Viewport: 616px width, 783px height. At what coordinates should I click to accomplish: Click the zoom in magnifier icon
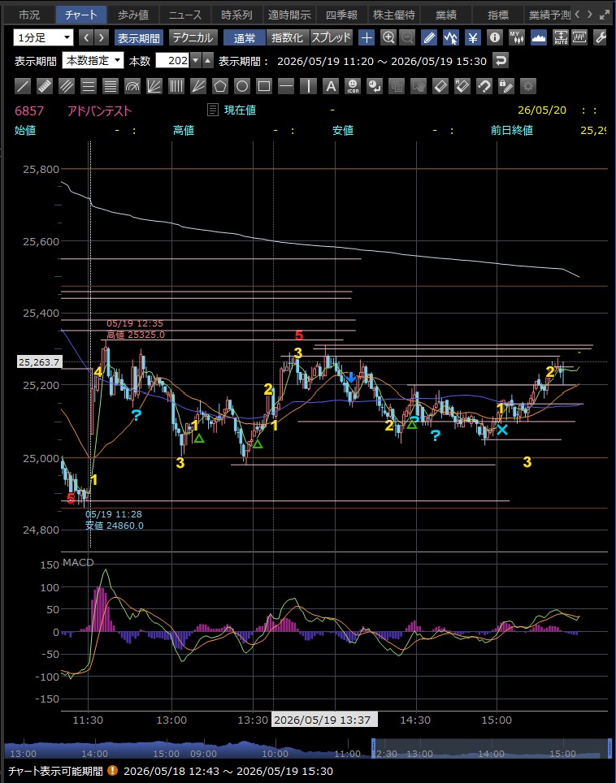click(x=388, y=38)
